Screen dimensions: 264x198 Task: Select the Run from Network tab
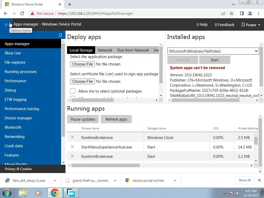133,50
